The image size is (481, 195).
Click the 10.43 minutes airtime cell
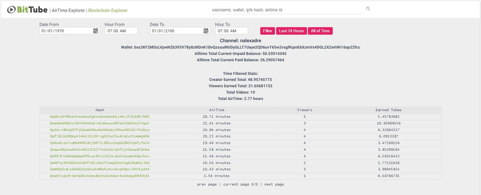[216, 169]
